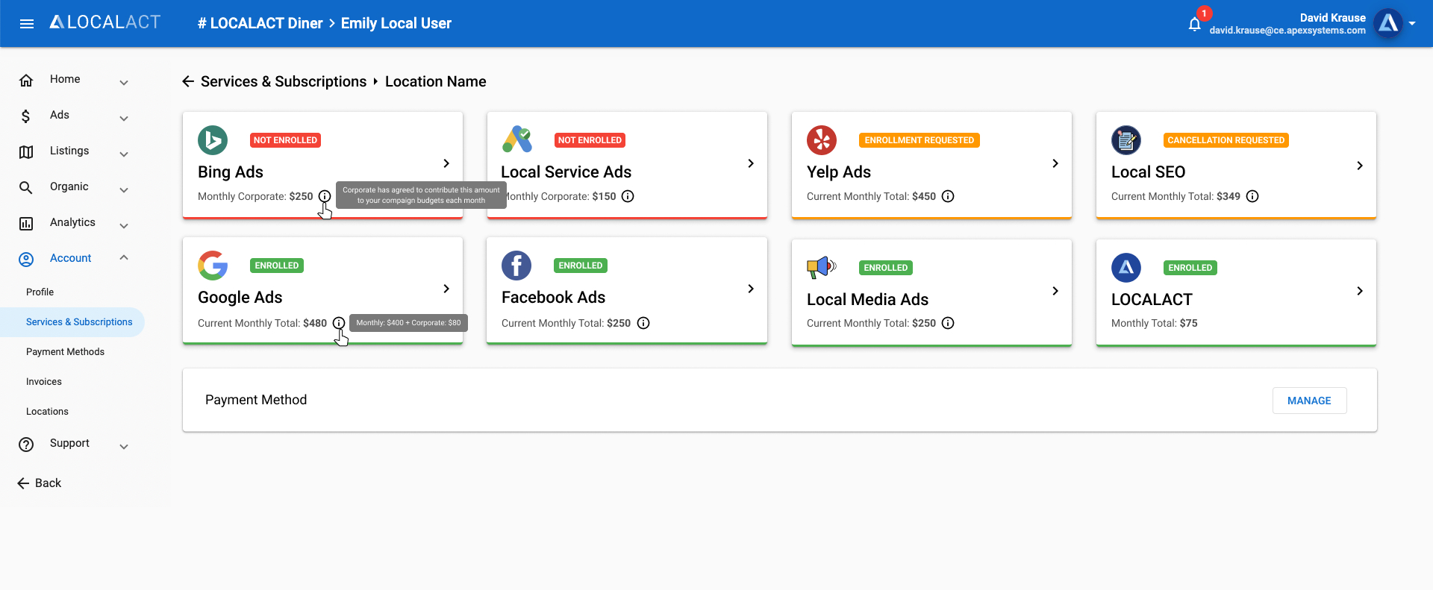This screenshot has height=590, width=1433.
Task: Click the Bing Ads logo icon
Action: pos(213,140)
